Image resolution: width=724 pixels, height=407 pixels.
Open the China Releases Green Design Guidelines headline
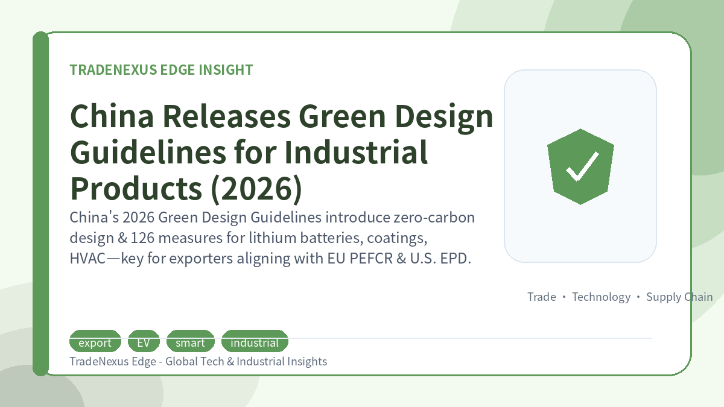tap(282, 153)
